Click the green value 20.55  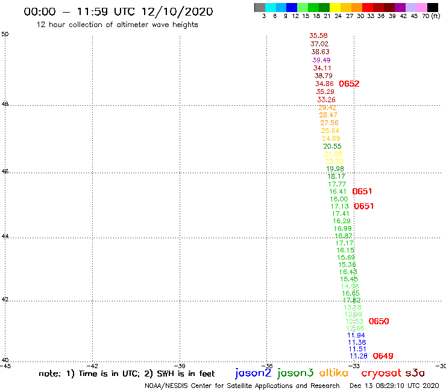point(332,146)
